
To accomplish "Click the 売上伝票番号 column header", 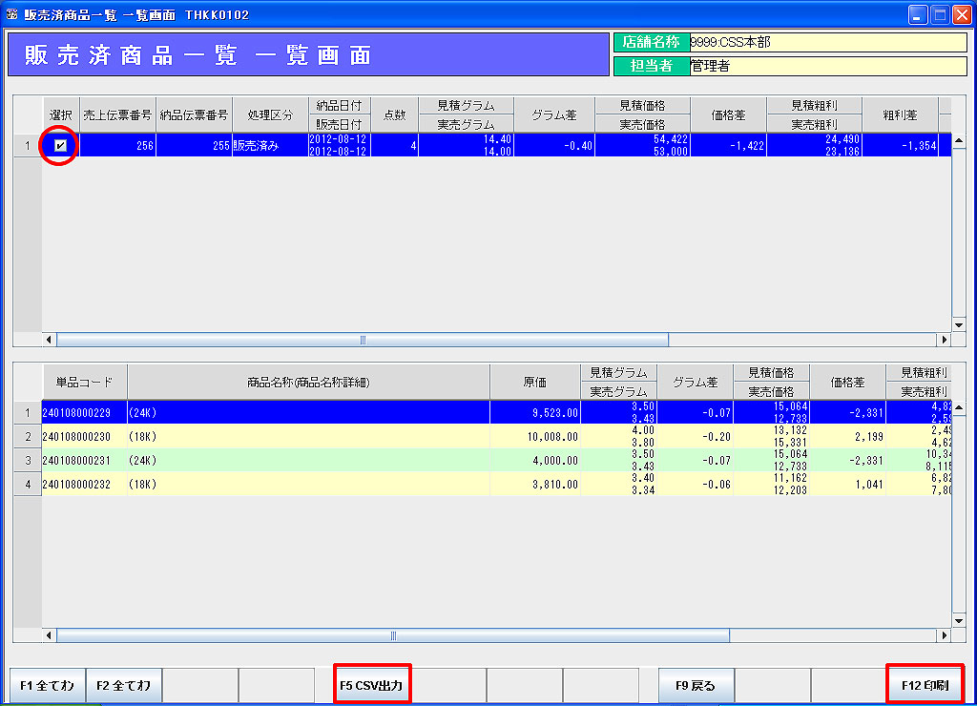I will [x=117, y=114].
